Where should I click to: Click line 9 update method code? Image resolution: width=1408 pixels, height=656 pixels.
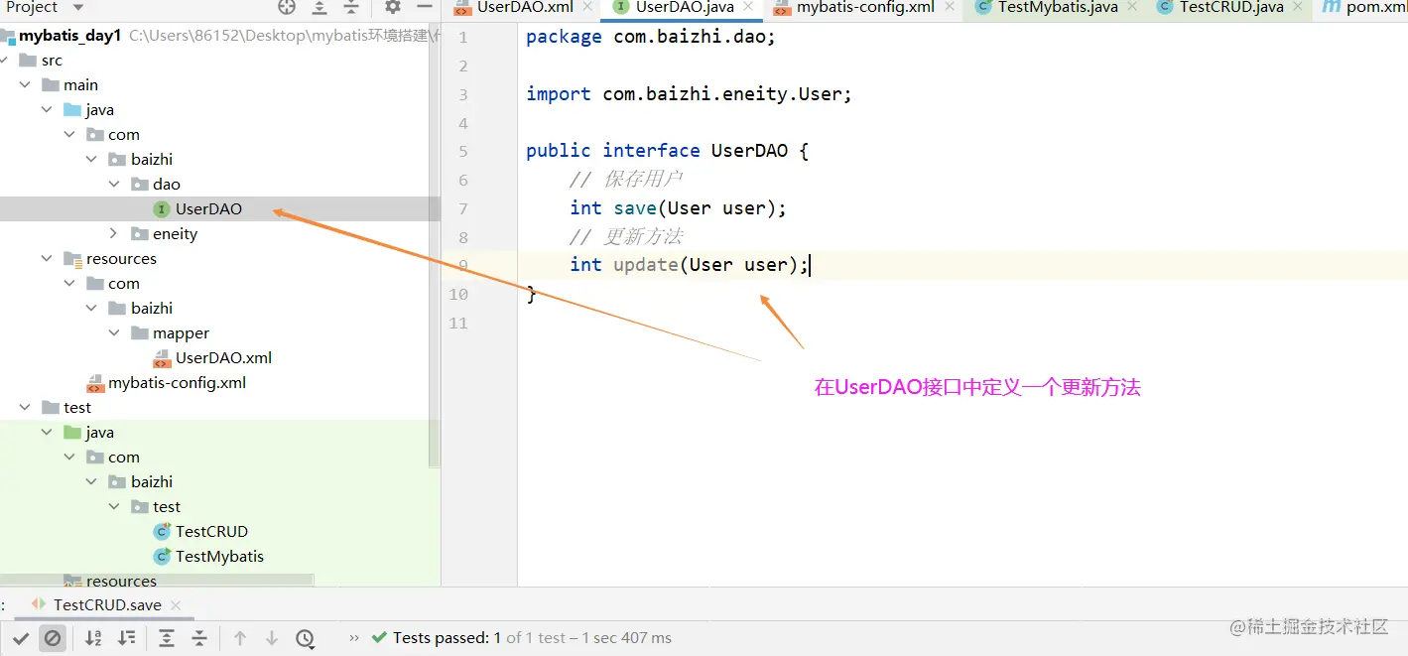click(x=690, y=265)
